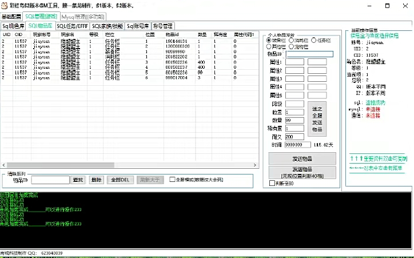This screenshot has width=414, height=258.
Task: Select the row with item id 999017004
Action: click(x=129, y=78)
